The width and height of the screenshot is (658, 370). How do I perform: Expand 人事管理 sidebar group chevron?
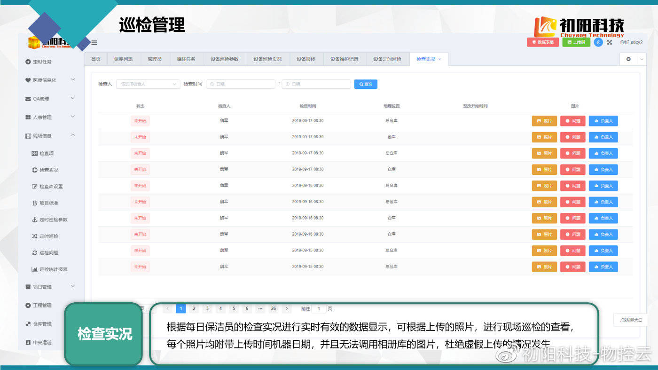click(72, 116)
